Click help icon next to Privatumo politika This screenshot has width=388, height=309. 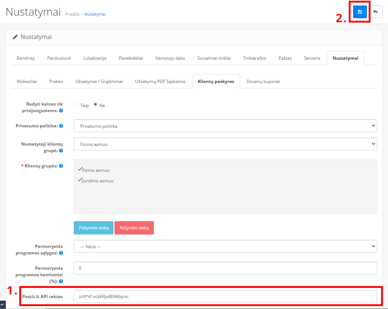(61, 126)
